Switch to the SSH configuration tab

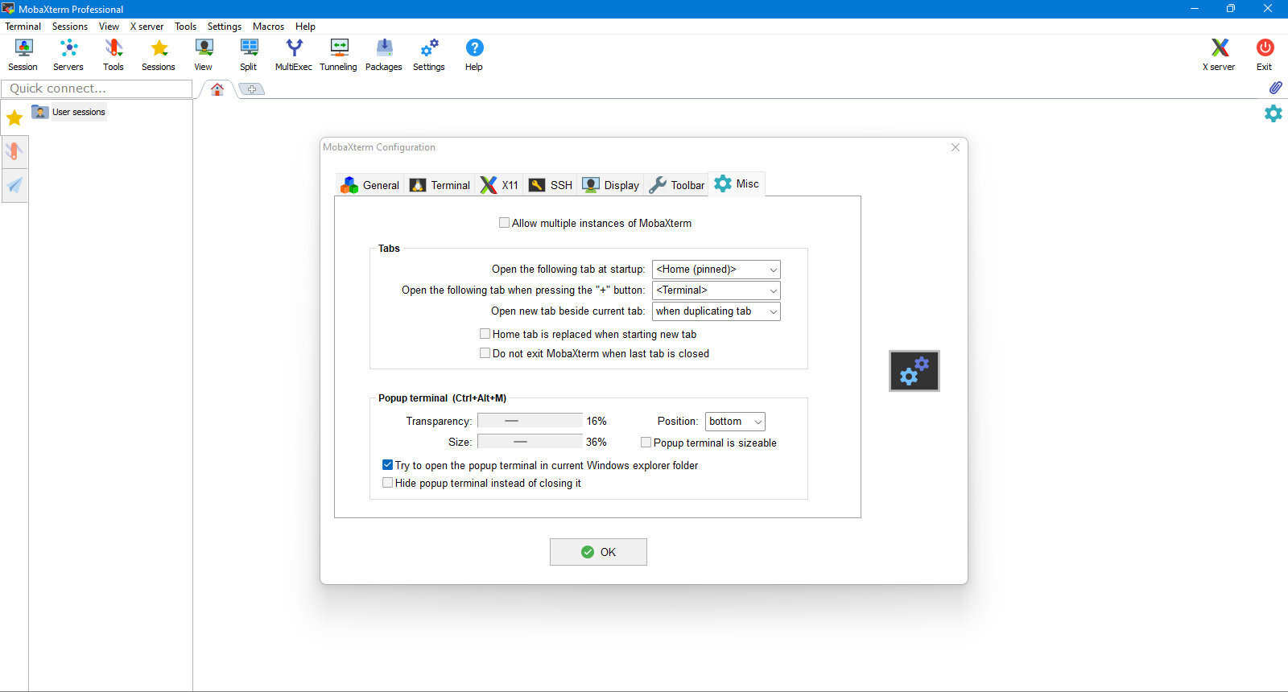point(551,185)
